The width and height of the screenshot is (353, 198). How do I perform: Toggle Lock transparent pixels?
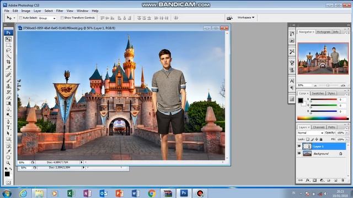click(308, 139)
